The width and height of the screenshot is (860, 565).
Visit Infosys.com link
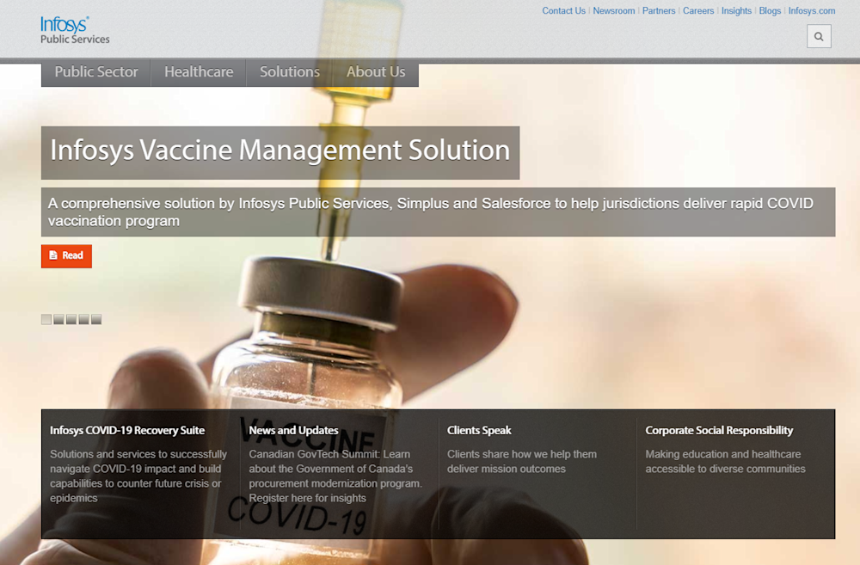coord(812,10)
